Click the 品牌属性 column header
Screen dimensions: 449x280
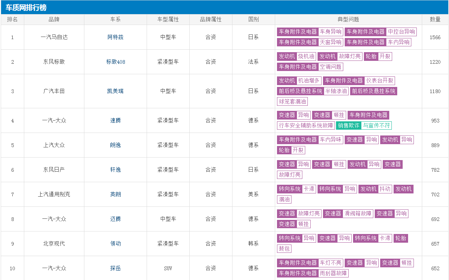click(x=211, y=20)
